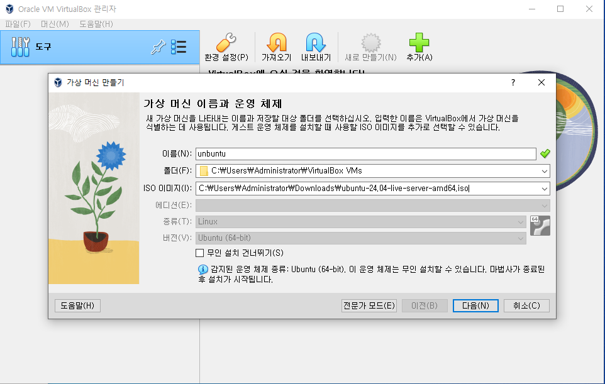The height and width of the screenshot is (384, 605).
Task: Click the 폴더 path C:\Users\Administrator\VirtualBox VMs
Action: [x=287, y=171]
